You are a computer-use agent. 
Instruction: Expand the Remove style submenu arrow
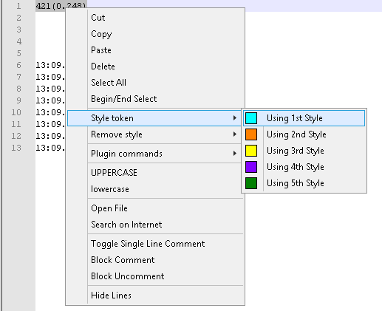click(x=235, y=134)
